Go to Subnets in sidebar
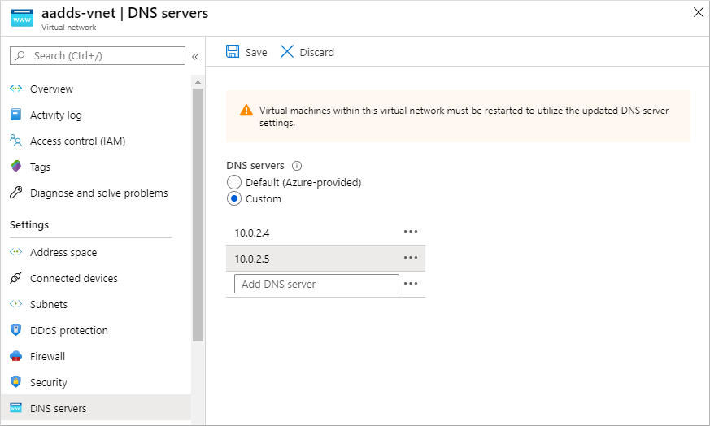Viewport: 710px width, 426px height. [x=49, y=304]
